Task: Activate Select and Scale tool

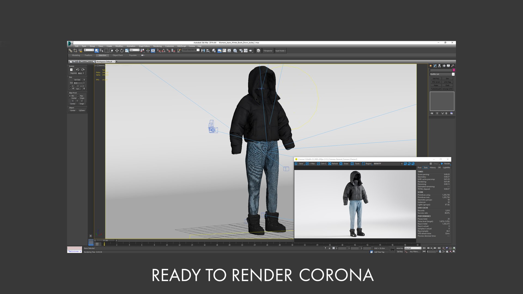Action: pyautogui.click(x=127, y=51)
